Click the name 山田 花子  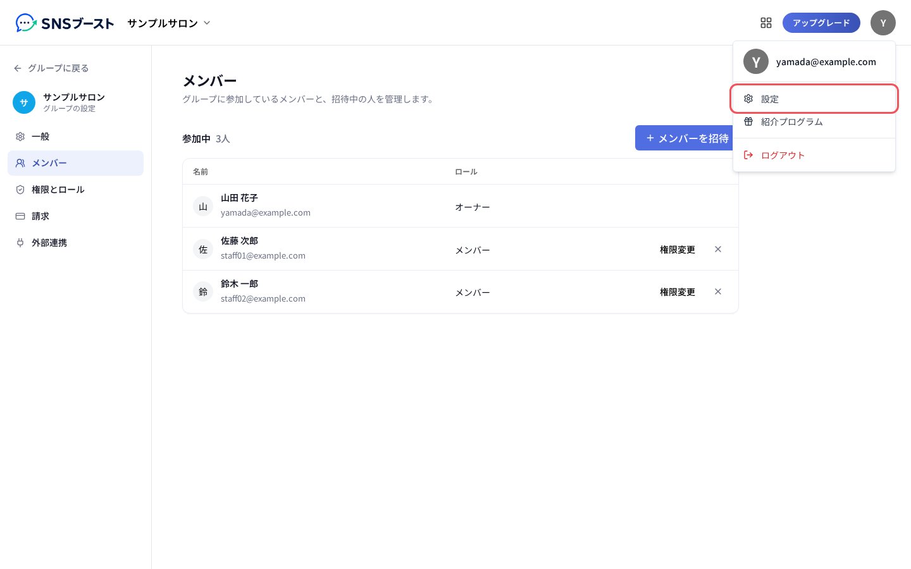pyautogui.click(x=239, y=198)
